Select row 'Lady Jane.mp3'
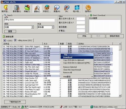 58,80
